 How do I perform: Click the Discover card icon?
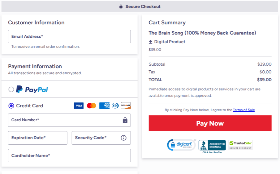pyautogui.click(x=126, y=106)
